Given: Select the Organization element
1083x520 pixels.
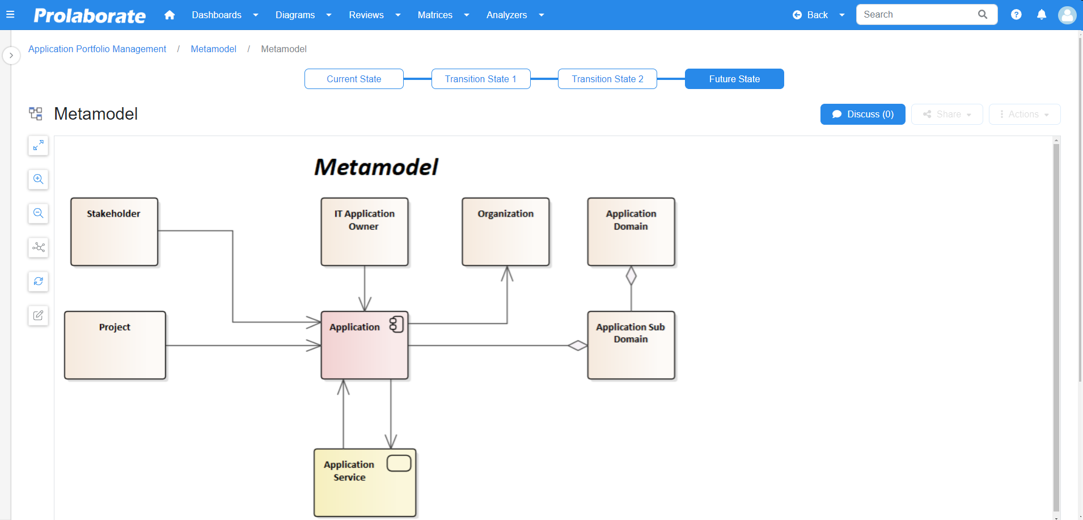Looking at the screenshot, I should (x=506, y=231).
